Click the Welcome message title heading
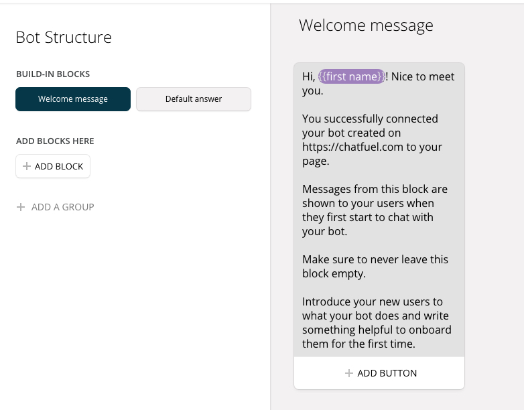This screenshot has width=524, height=410. (366, 25)
